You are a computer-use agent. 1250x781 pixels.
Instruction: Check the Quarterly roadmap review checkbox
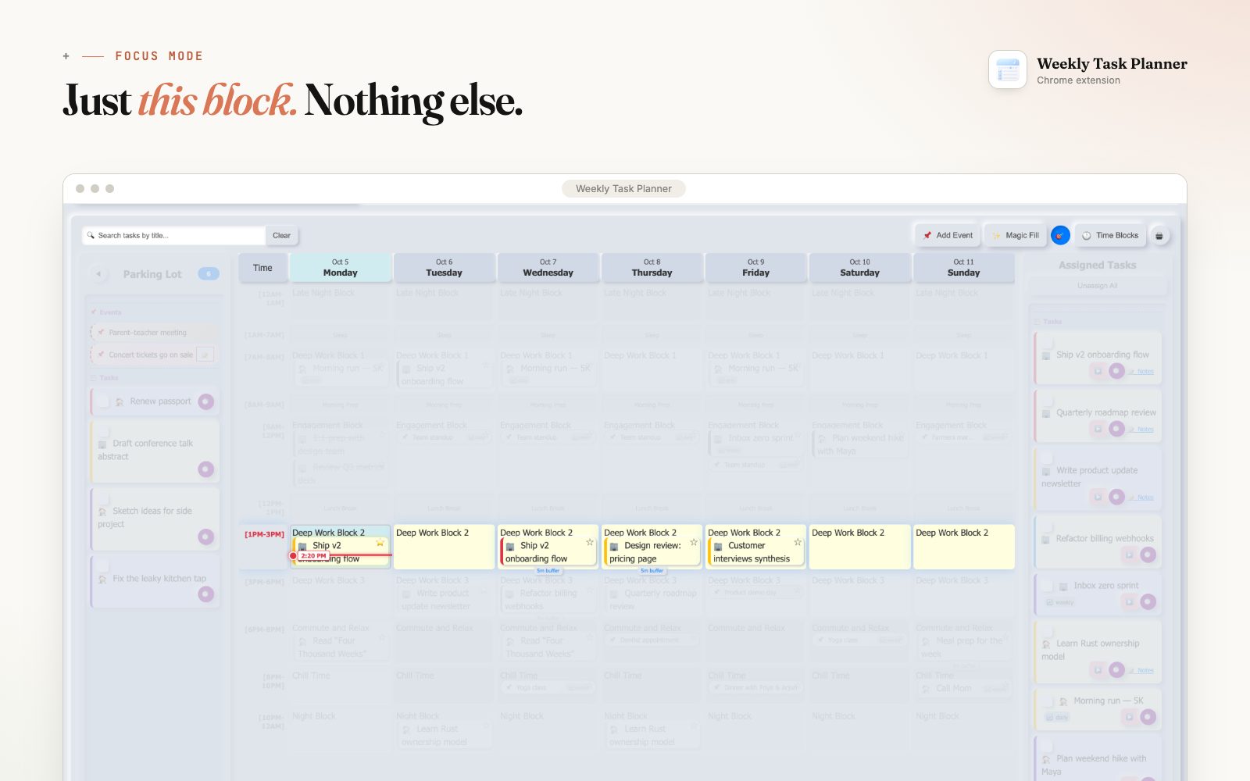coord(1047,401)
